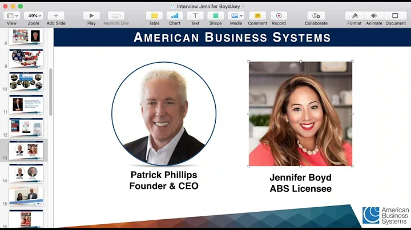This screenshot has width=411, height=230.
Task: Select slide 10 thumbnail
Action: (26, 81)
